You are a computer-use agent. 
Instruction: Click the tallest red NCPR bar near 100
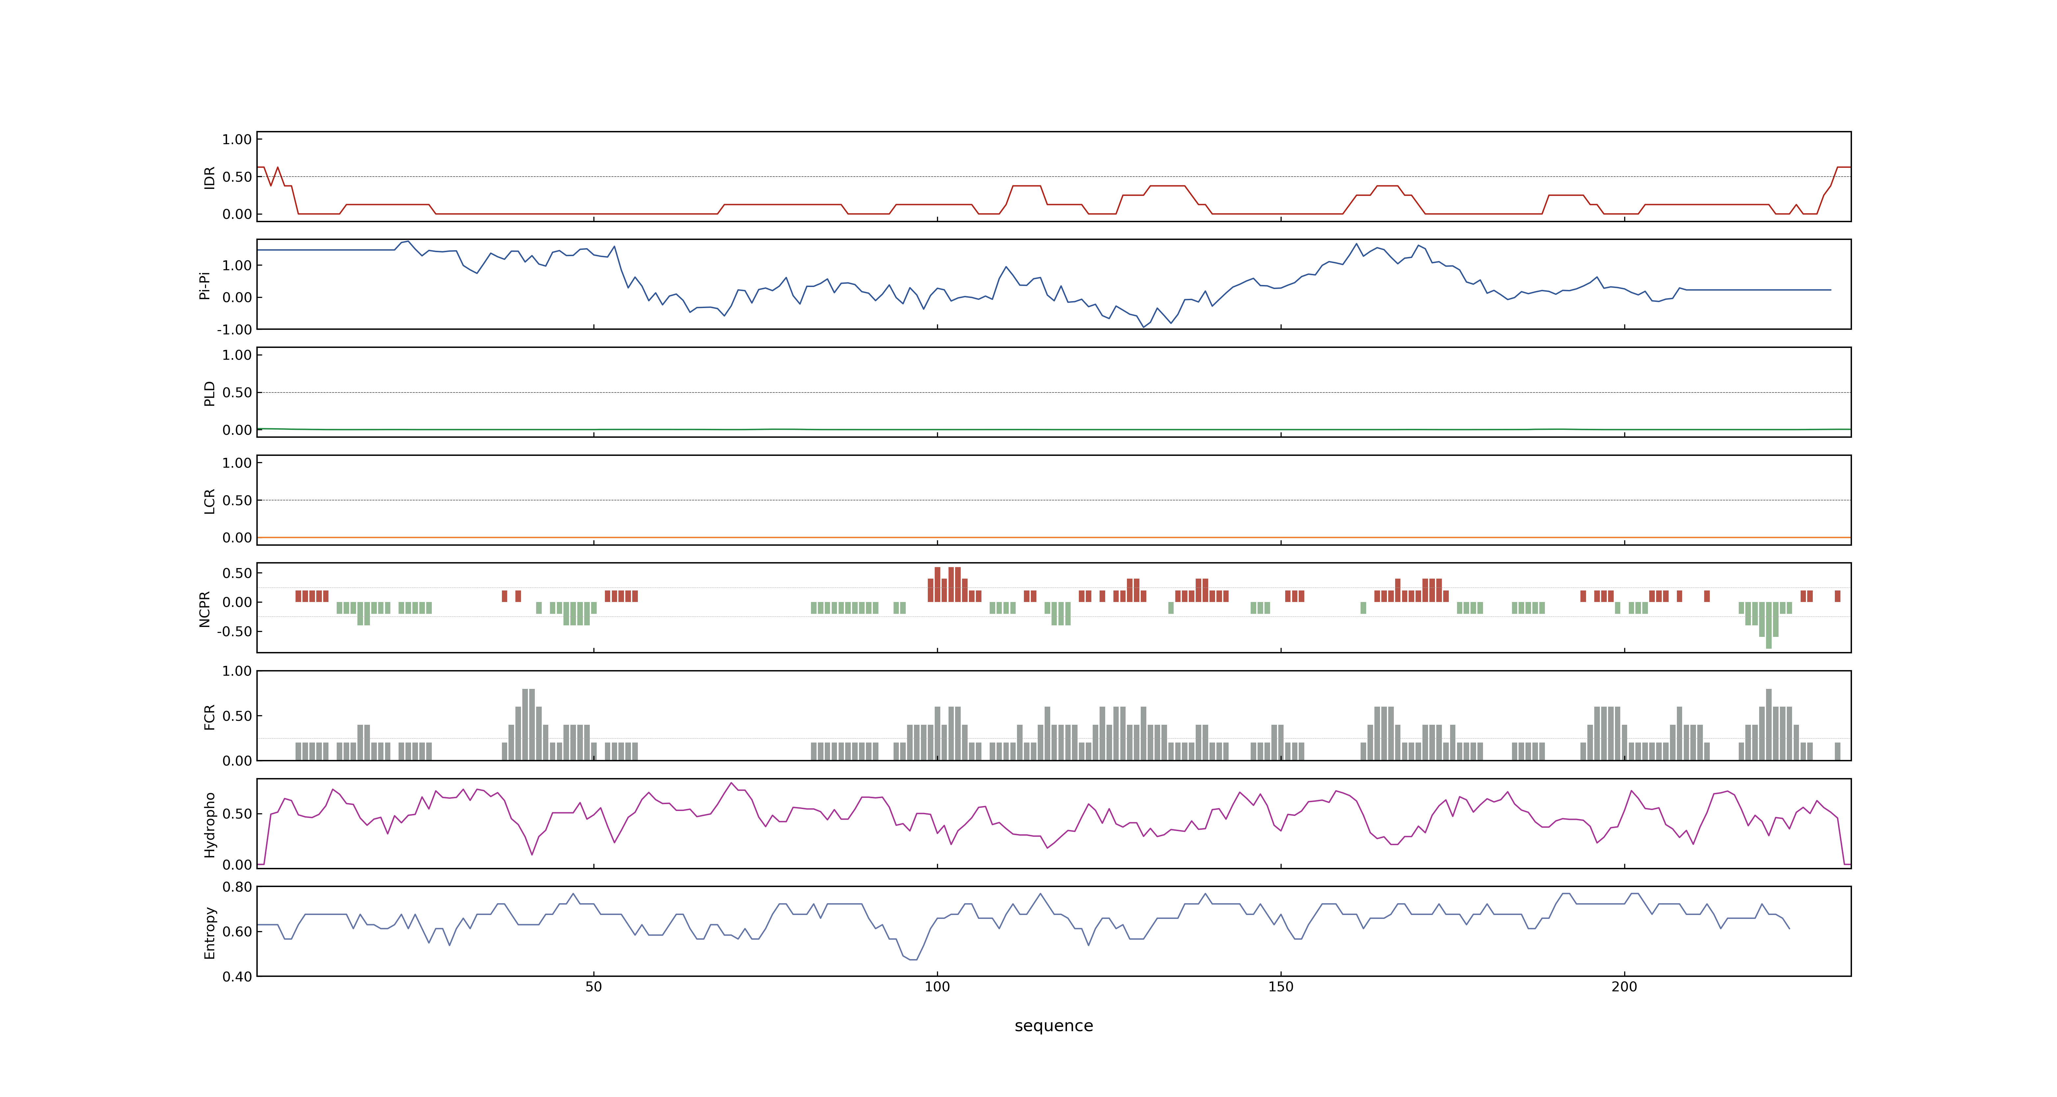pos(937,585)
